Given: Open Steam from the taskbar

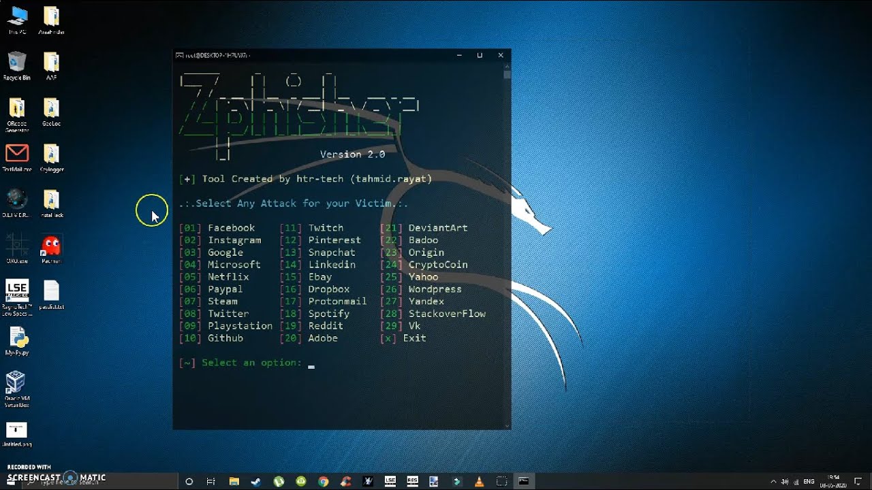Looking at the screenshot, I should [256, 481].
